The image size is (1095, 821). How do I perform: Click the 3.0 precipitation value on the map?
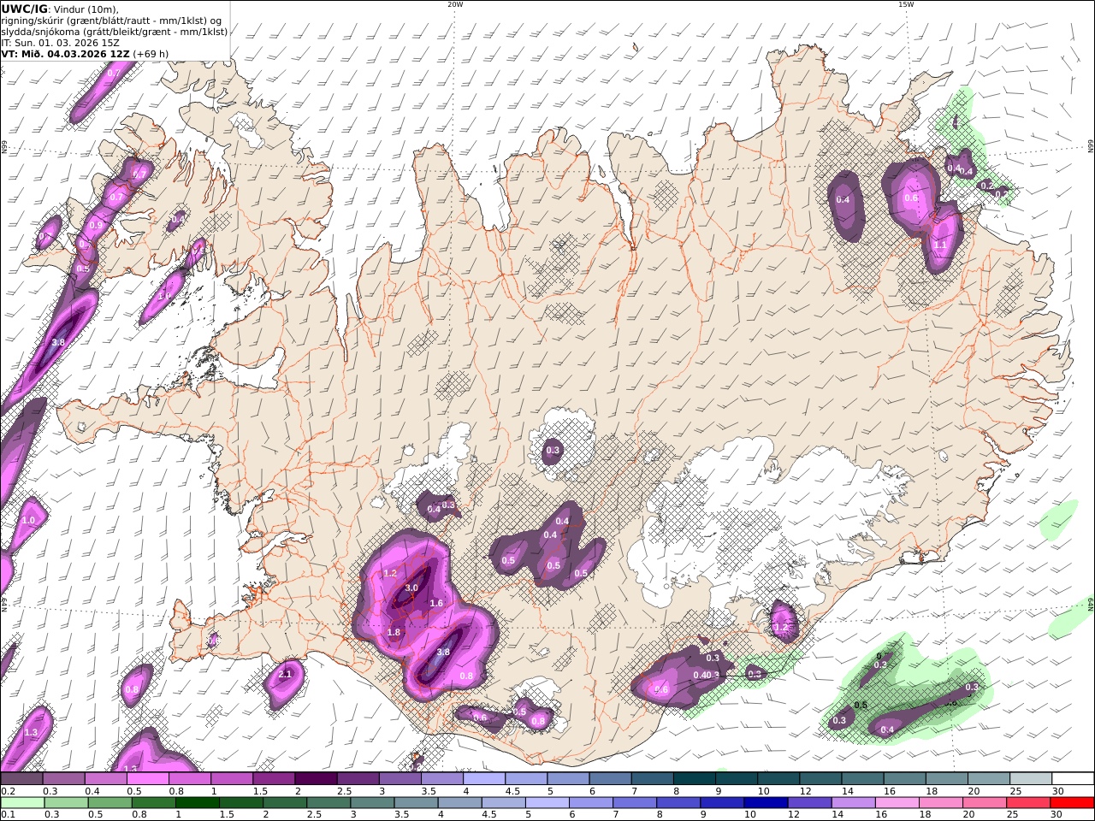coord(411,588)
